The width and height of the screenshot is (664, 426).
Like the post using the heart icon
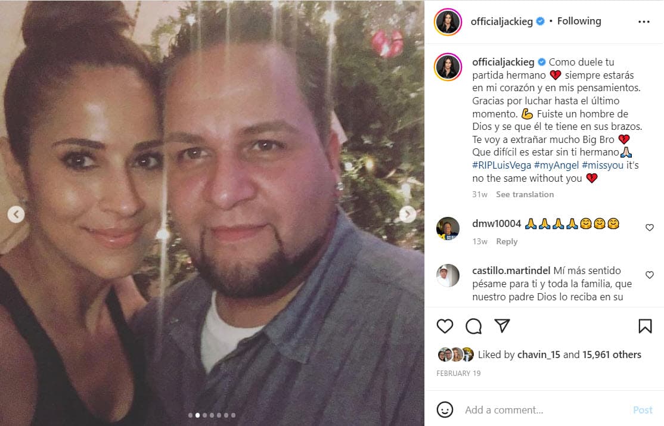click(x=445, y=326)
